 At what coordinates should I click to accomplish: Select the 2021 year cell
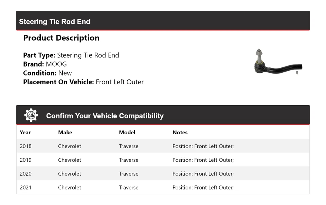pos(25,187)
